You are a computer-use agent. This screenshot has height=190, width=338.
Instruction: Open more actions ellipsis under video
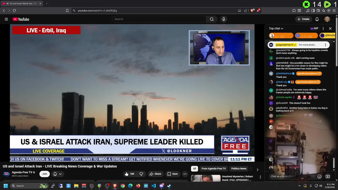click(x=185, y=174)
